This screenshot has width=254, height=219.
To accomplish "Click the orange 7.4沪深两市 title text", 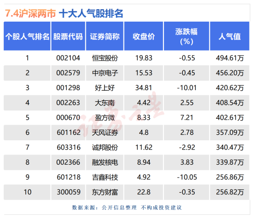I will tap(30, 13).
